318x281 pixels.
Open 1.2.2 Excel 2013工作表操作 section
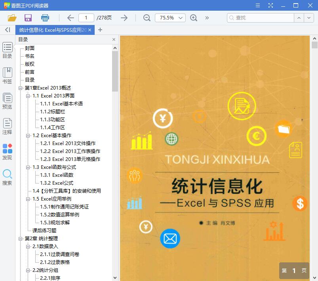[x=70, y=151]
